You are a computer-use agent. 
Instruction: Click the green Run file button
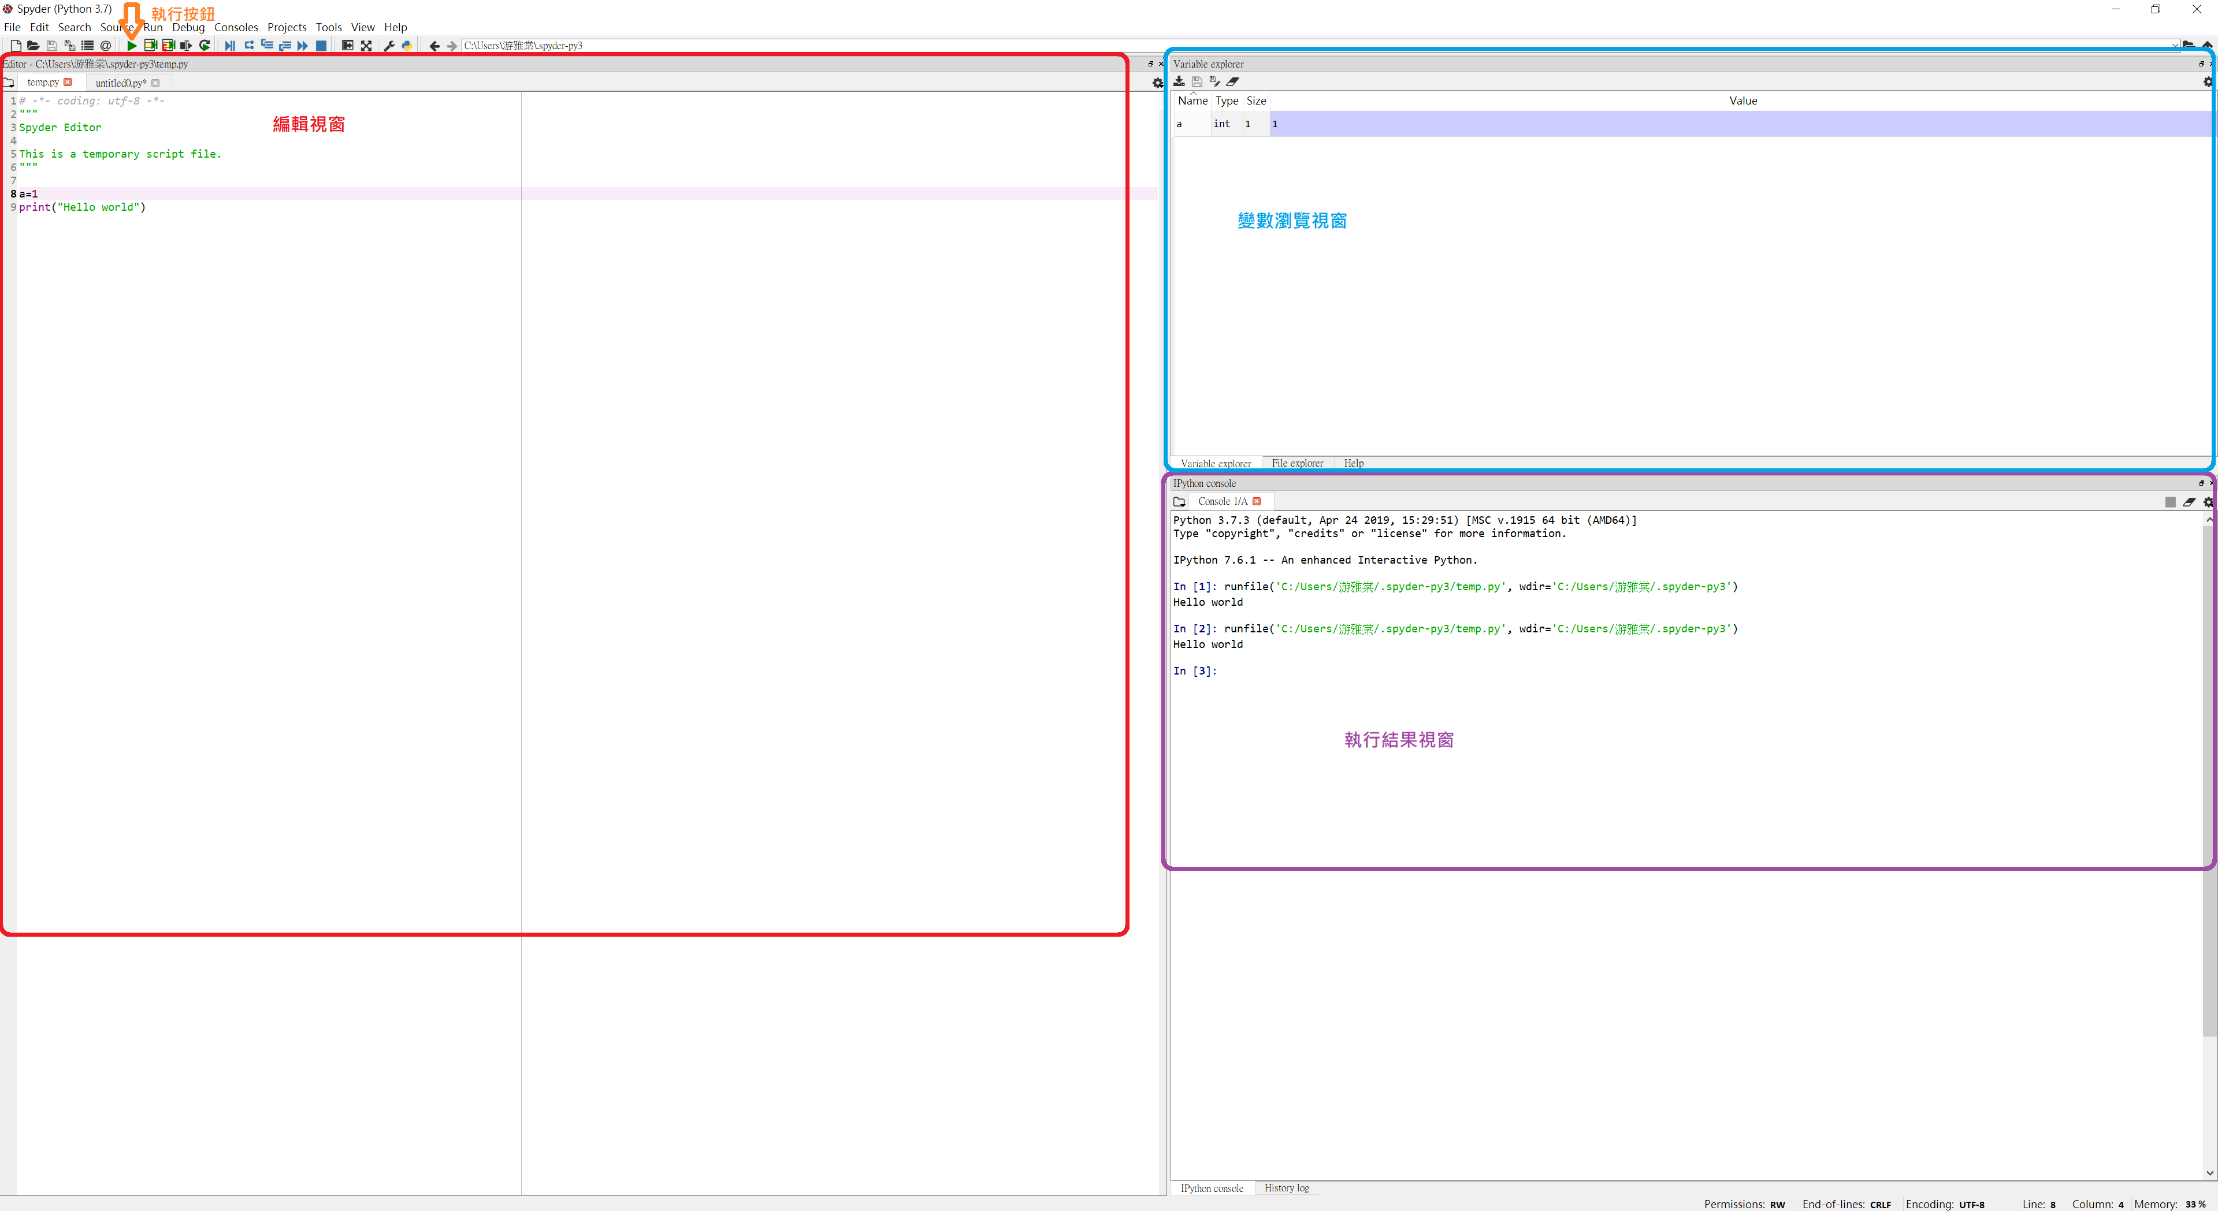click(132, 46)
